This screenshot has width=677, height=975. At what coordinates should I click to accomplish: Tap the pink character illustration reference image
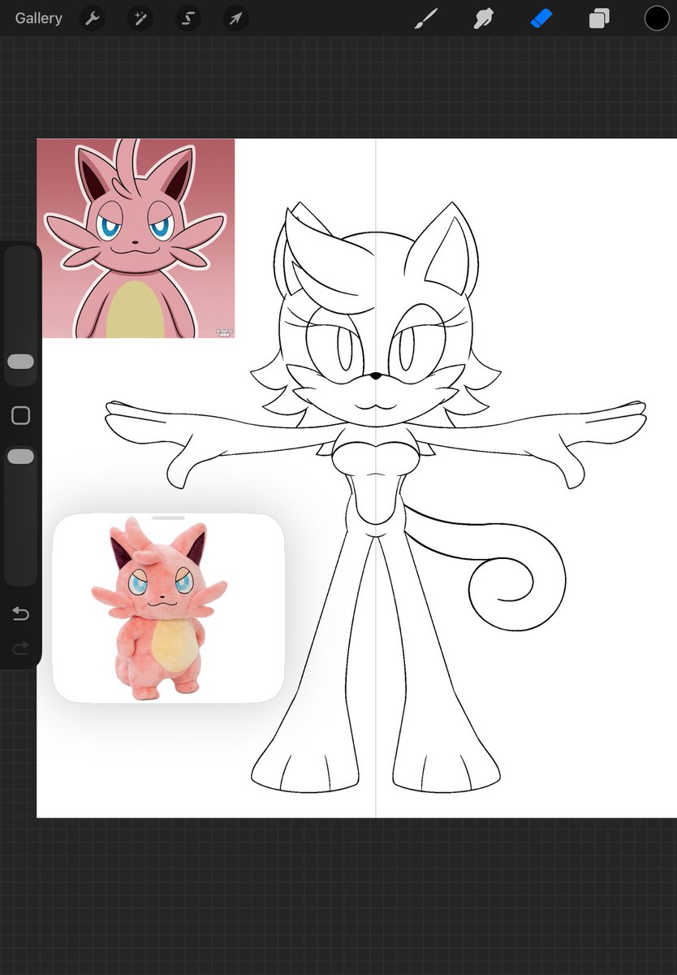[x=136, y=238]
